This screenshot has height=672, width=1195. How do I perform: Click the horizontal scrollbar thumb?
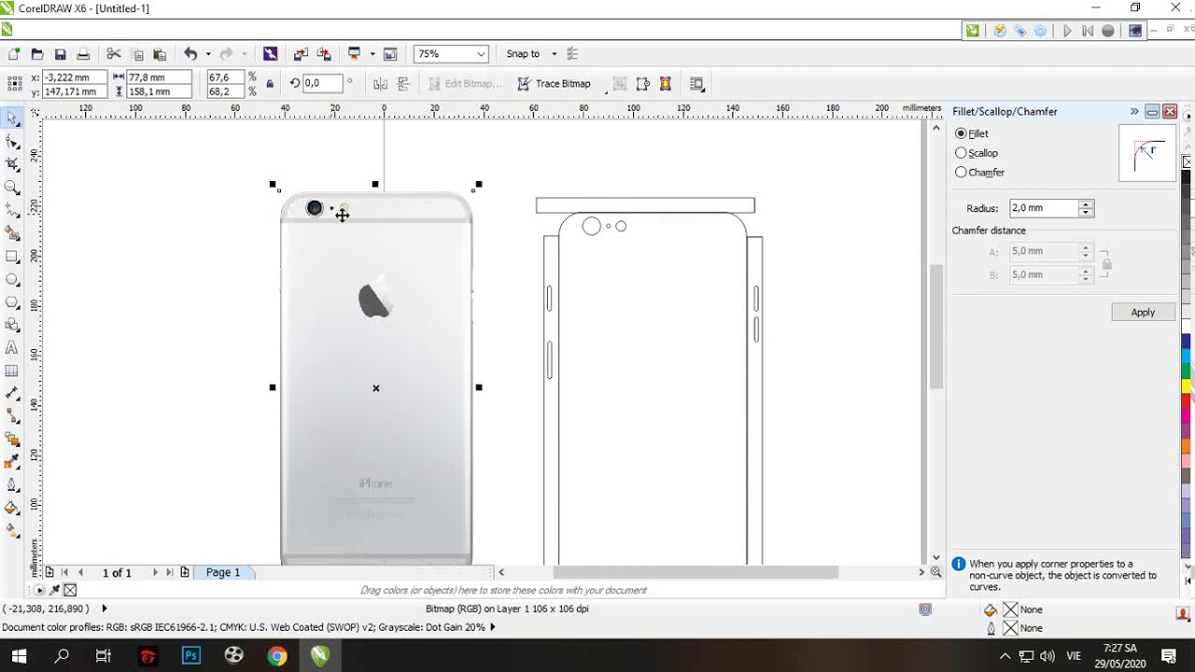click(696, 572)
